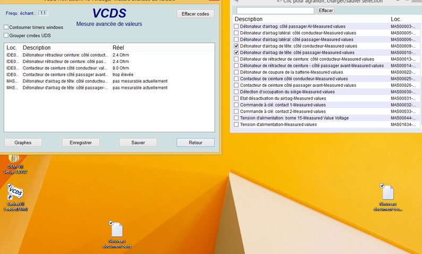Viewport: 422px width, 254px height.
Task: Select result row 'Détonateur d'airbag de tête: côté passager-...'
Action: [109, 88]
